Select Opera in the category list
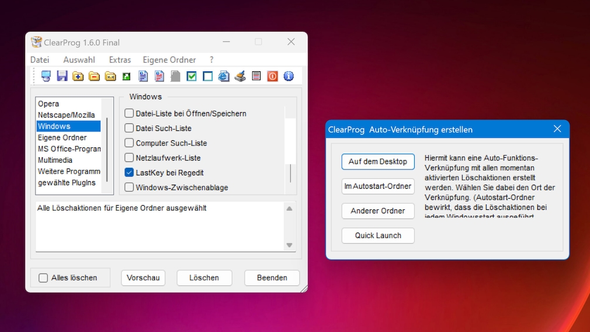 pos(68,103)
